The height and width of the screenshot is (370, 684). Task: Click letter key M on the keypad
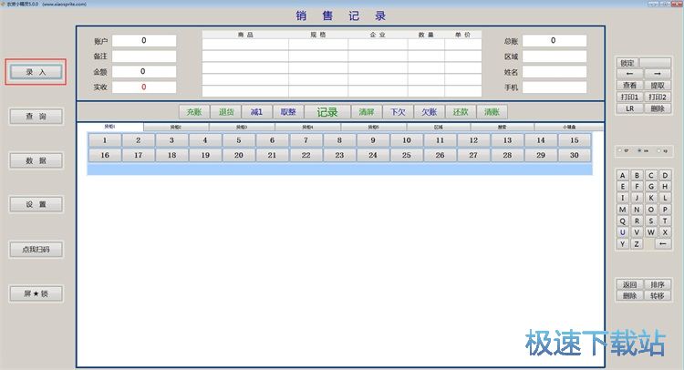pos(623,210)
